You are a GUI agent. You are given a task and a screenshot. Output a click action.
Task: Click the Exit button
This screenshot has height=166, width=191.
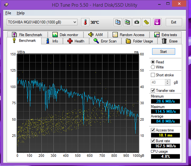click(174, 22)
